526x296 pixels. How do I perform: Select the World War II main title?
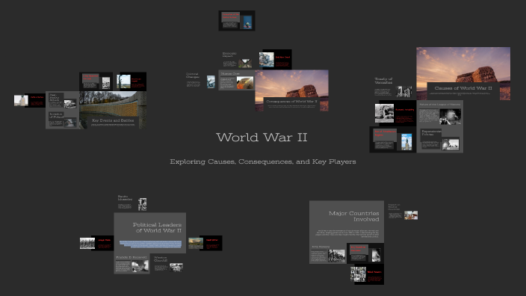[262, 138]
